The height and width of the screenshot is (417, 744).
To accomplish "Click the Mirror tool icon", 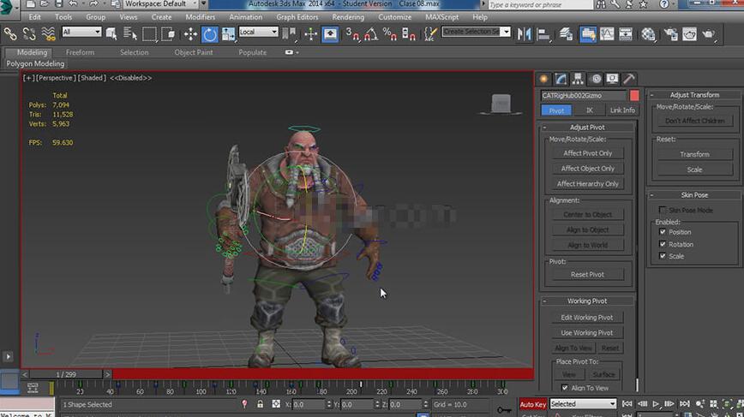I will click(524, 33).
